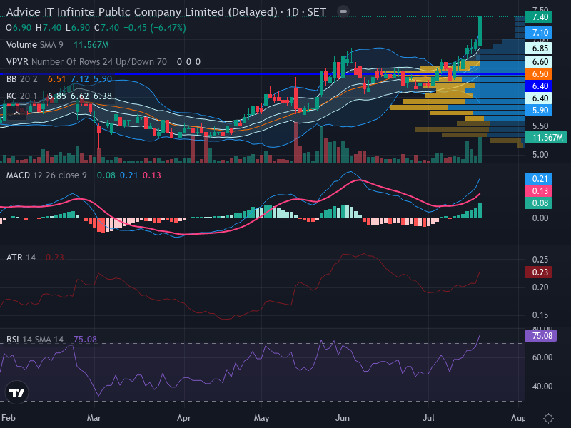571x428 pixels.
Task: Click the Mar label on time axis
Action: 94,418
